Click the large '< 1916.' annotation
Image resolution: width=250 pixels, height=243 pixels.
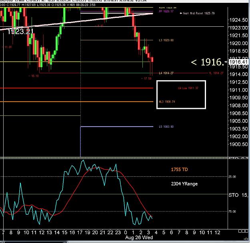[x=208, y=62]
